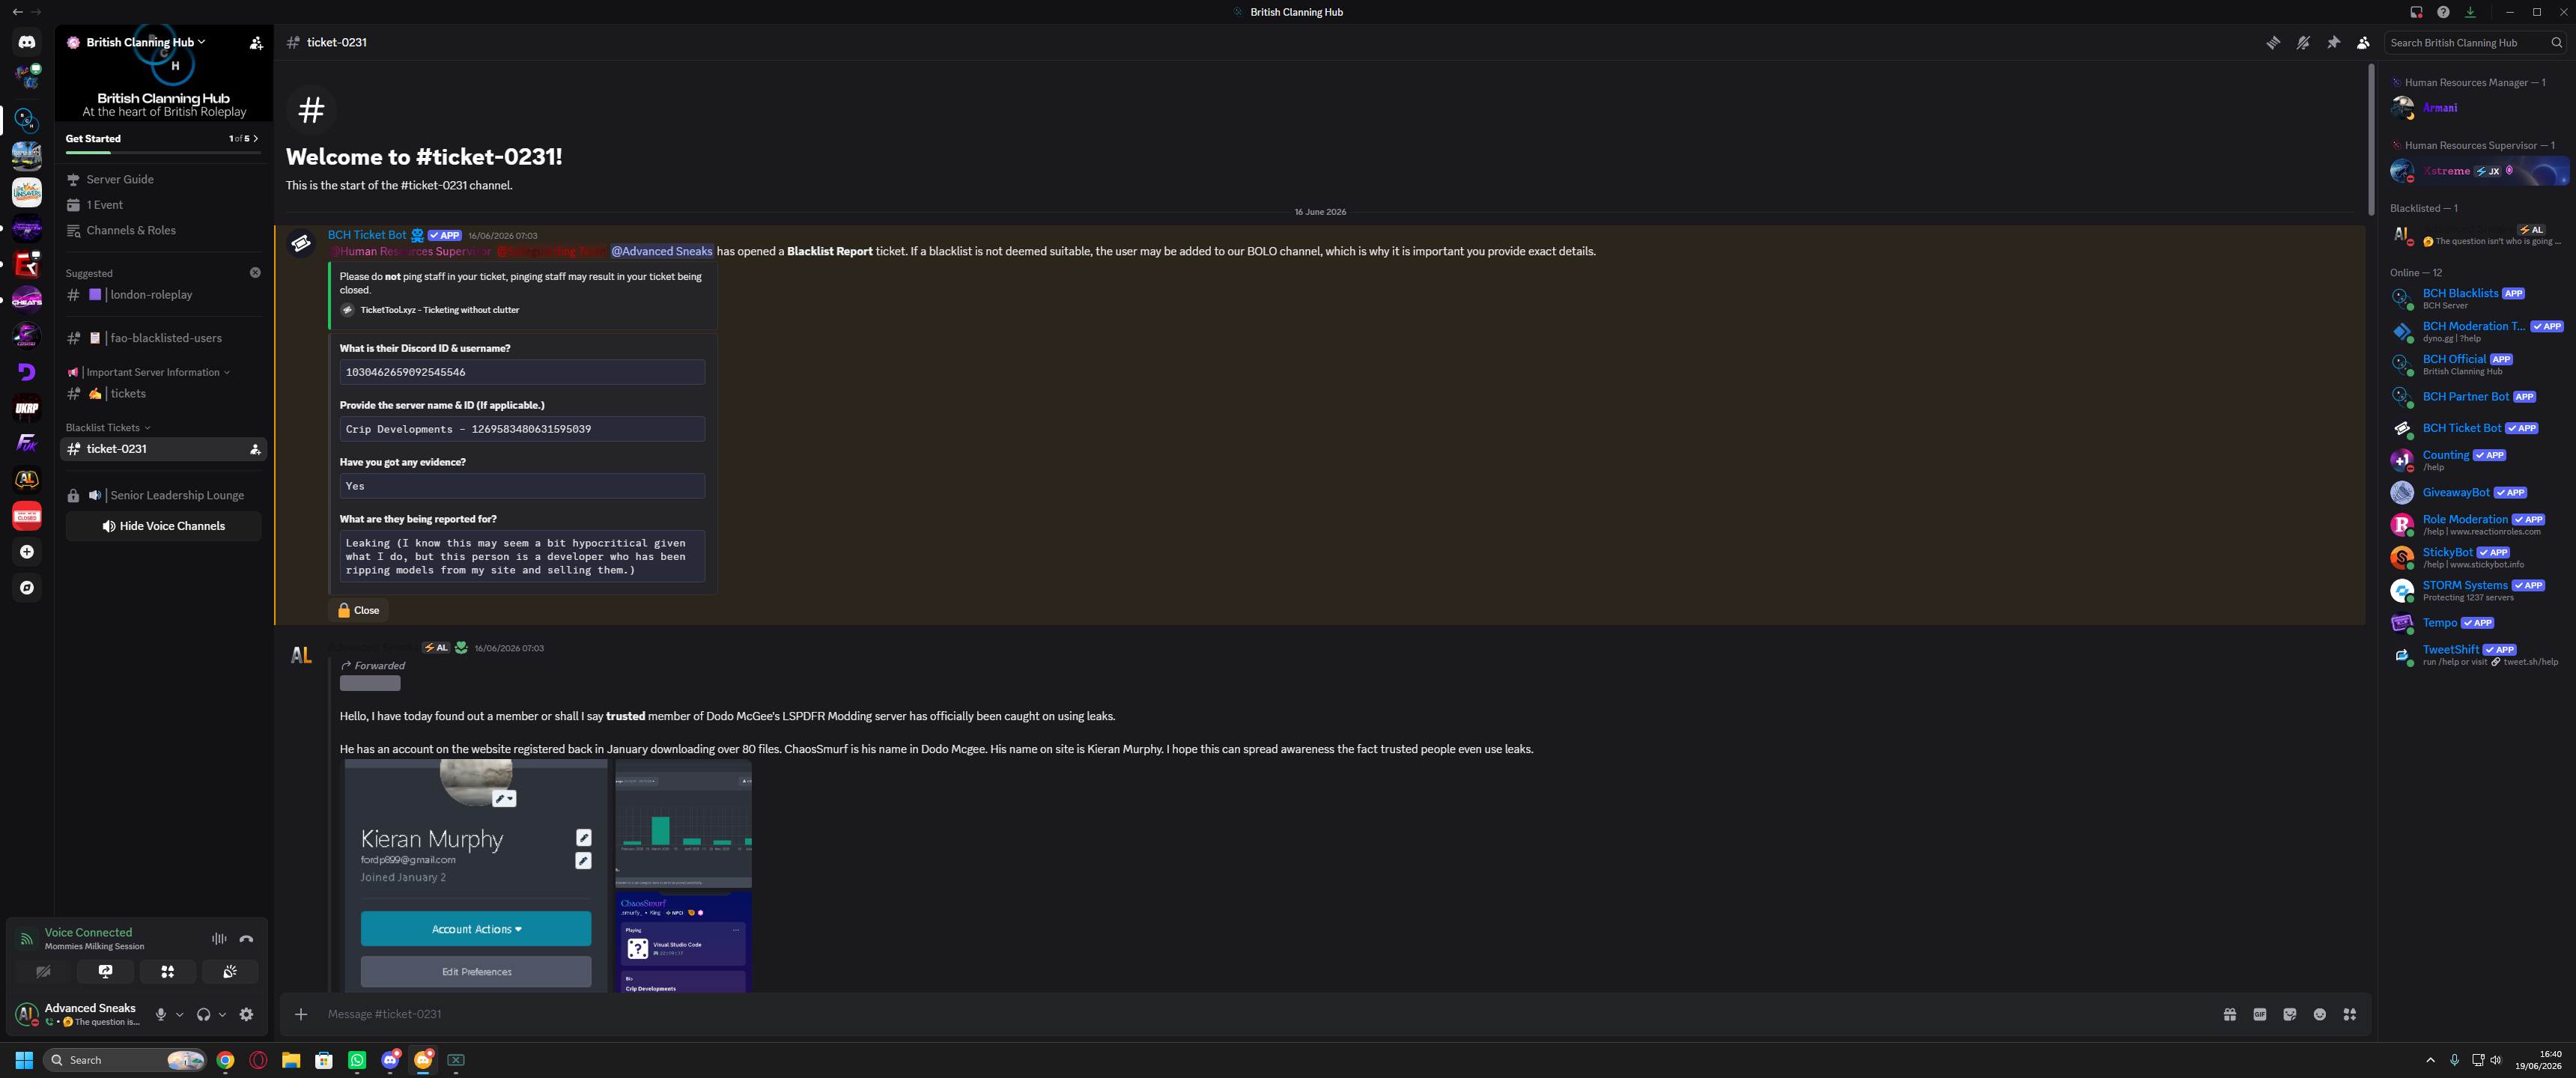Open User Settings gear
The height and width of the screenshot is (1078, 2576).
click(247, 1015)
